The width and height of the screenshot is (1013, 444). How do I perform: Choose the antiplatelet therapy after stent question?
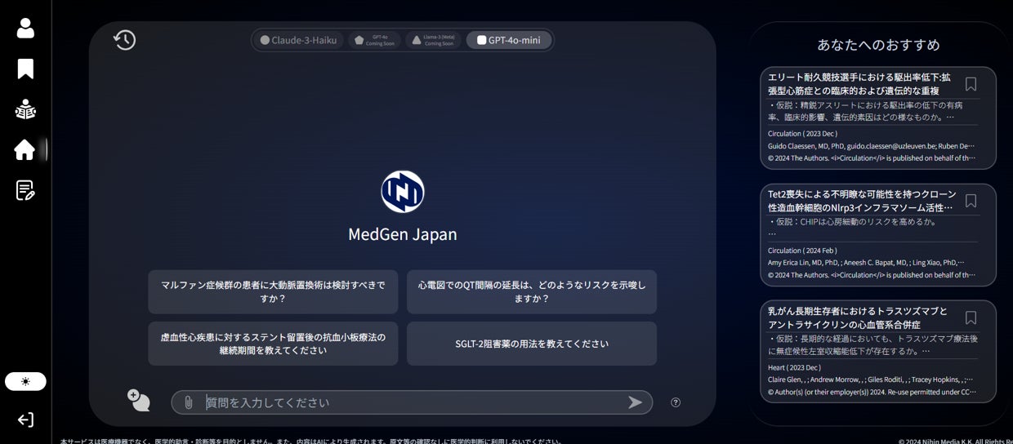click(273, 344)
